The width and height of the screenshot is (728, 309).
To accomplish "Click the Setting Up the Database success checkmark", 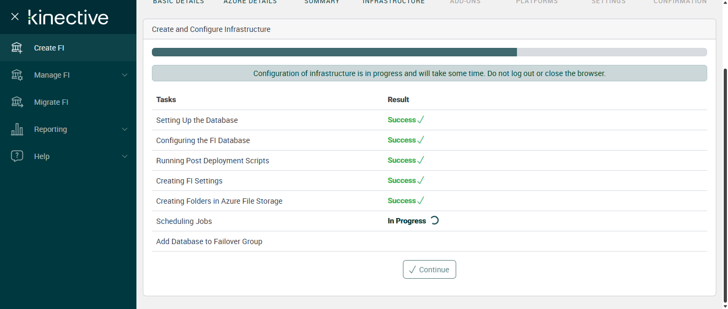I will pyautogui.click(x=420, y=120).
